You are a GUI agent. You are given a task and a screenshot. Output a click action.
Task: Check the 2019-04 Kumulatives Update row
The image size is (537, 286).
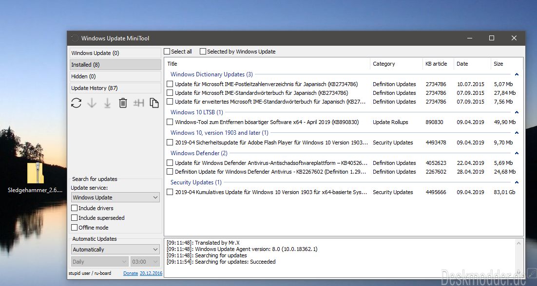click(170, 192)
